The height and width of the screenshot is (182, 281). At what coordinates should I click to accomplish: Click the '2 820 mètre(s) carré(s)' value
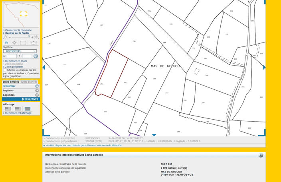point(174,168)
